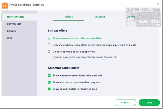Uncheck show whenever better hotel price available
Screen dimensions: 163x109
coord(49,75)
